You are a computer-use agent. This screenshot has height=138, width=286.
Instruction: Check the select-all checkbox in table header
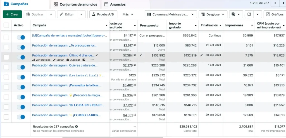point(6,25)
